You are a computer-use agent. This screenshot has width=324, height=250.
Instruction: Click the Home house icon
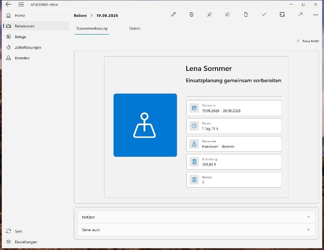pyautogui.click(x=9, y=15)
